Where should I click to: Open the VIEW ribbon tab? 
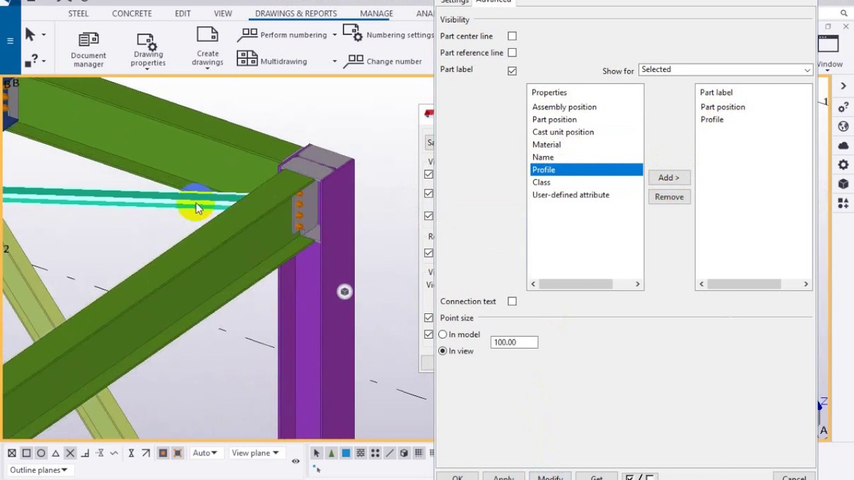tap(223, 13)
